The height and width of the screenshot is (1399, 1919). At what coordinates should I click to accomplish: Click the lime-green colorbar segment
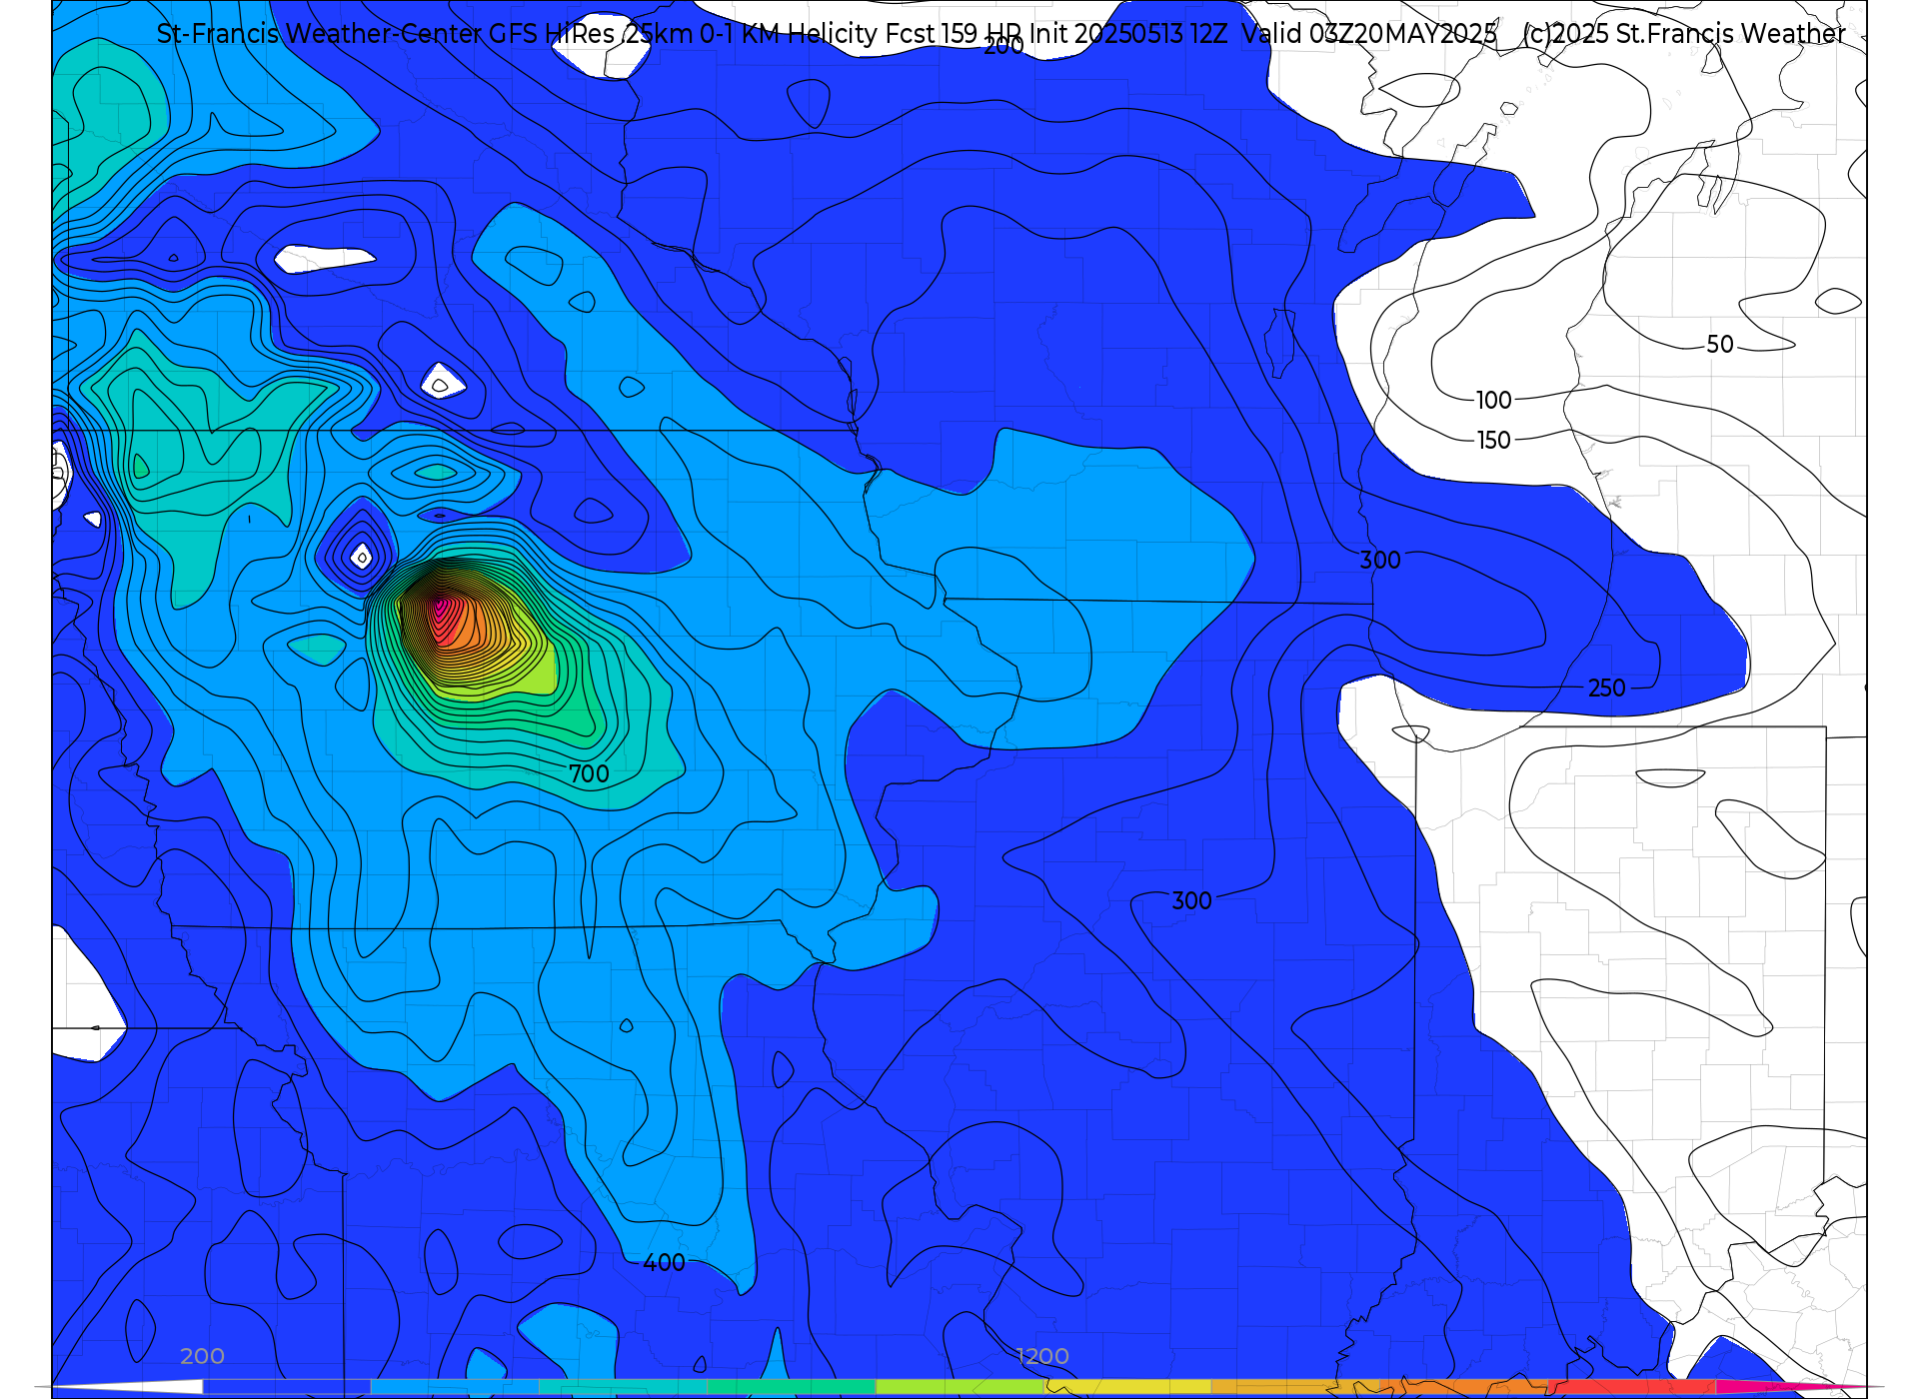(x=959, y=1387)
